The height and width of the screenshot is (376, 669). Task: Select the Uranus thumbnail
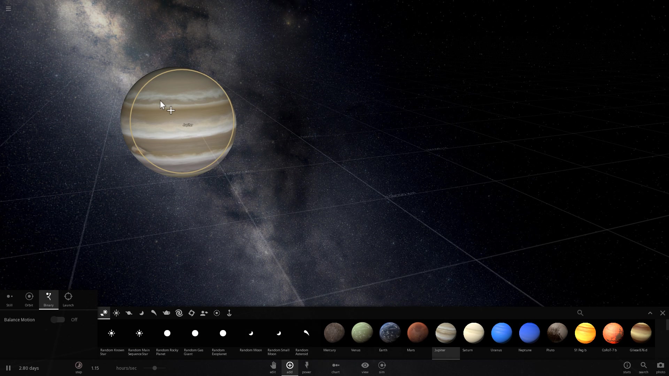(x=502, y=333)
